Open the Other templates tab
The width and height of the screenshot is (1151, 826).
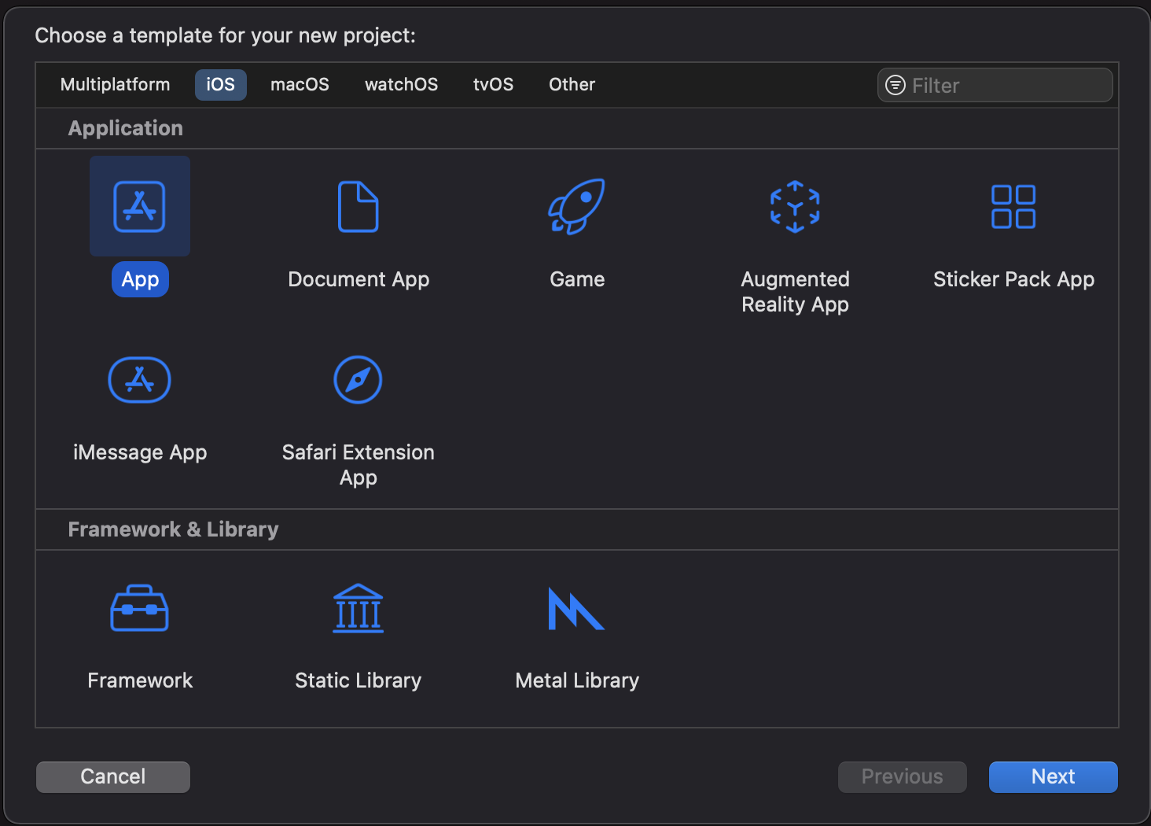click(x=572, y=84)
